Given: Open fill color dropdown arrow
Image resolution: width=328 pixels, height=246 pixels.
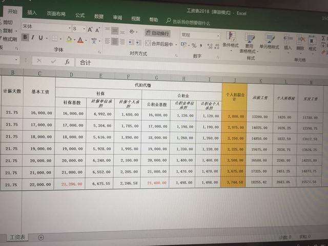Looking at the screenshot, I should tap(74, 39).
